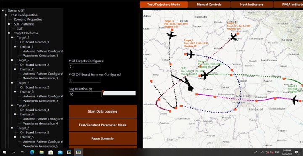Open the taskbar search magnifier icon
The width and height of the screenshot is (303, 156).
pos(13,152)
